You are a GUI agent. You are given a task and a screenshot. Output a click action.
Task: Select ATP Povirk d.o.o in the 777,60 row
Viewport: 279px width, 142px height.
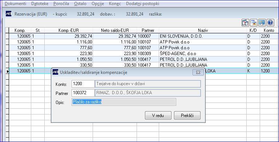pos(203,48)
